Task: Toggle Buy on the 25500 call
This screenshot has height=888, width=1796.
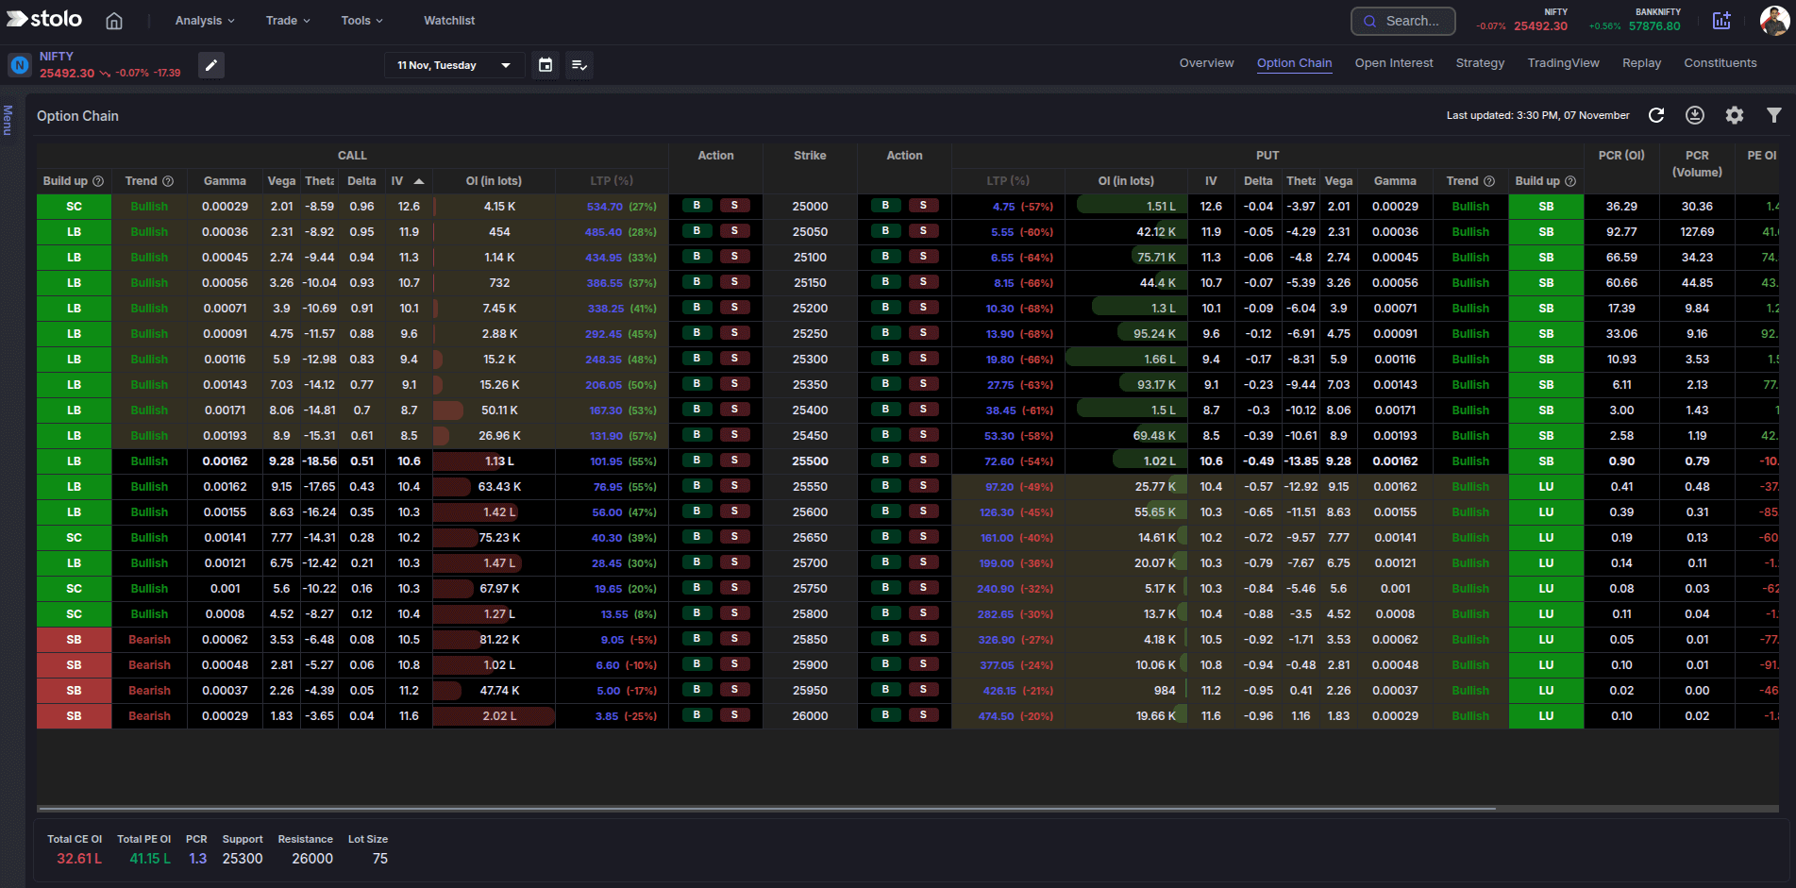Action: (x=696, y=461)
